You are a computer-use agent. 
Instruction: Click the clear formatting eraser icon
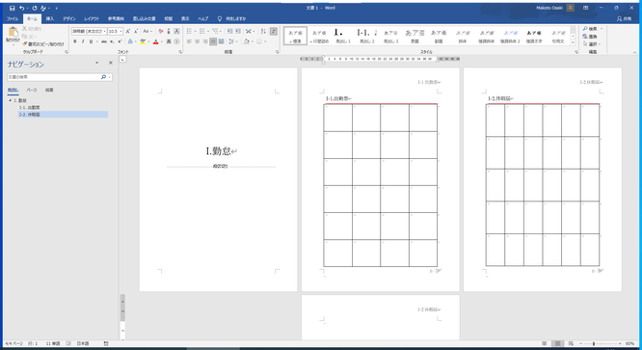pyautogui.click(x=160, y=31)
